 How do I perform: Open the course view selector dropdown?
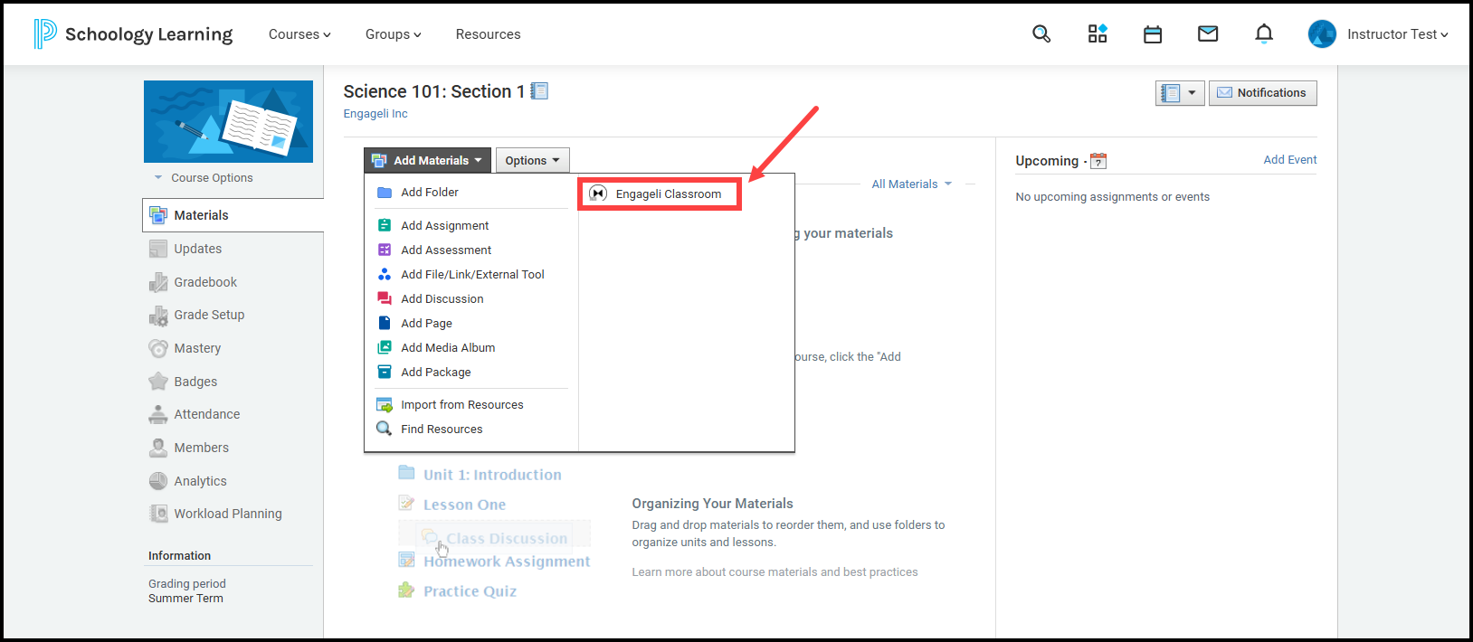click(x=1180, y=93)
